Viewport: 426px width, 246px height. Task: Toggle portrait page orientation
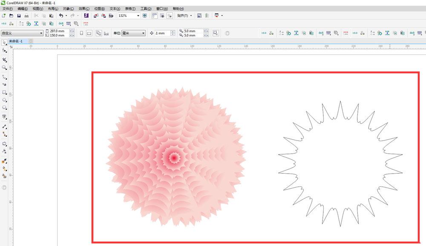point(81,33)
